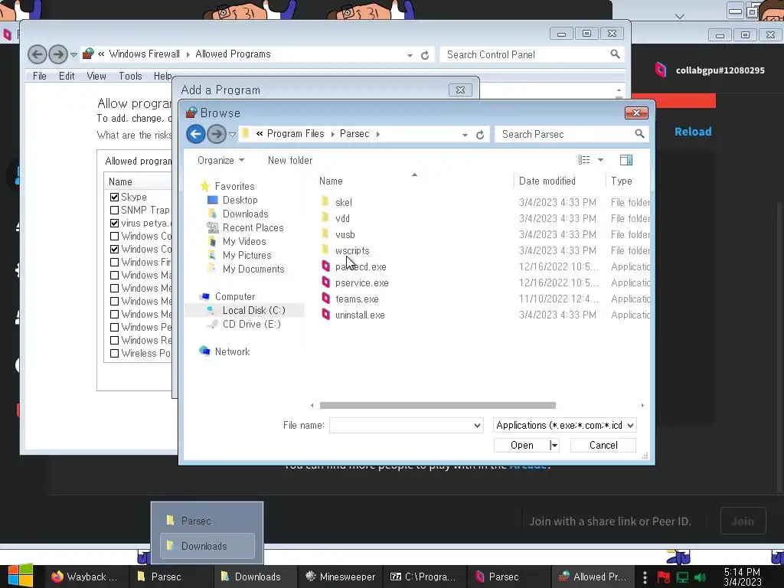
Task: Open the C:\Progra... 7-Zip taskbar item
Action: tap(423, 577)
